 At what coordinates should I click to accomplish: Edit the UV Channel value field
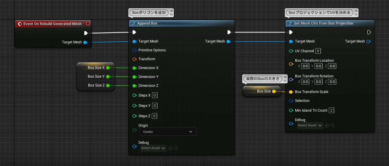(x=318, y=51)
